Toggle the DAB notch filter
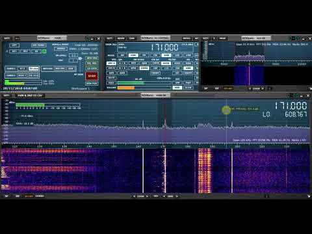Screen dimensions: 312x234 (71, 69)
